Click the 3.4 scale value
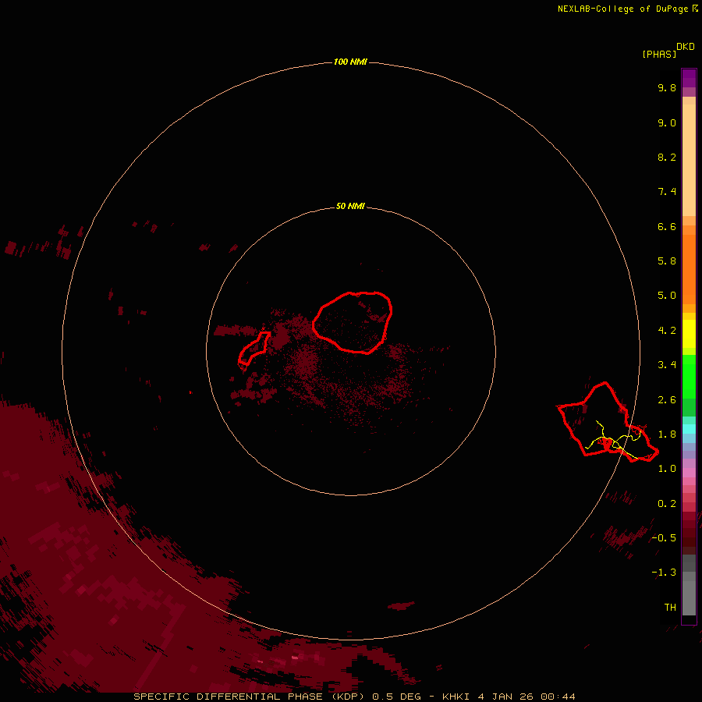The height and width of the screenshot is (702, 702). pos(667,365)
